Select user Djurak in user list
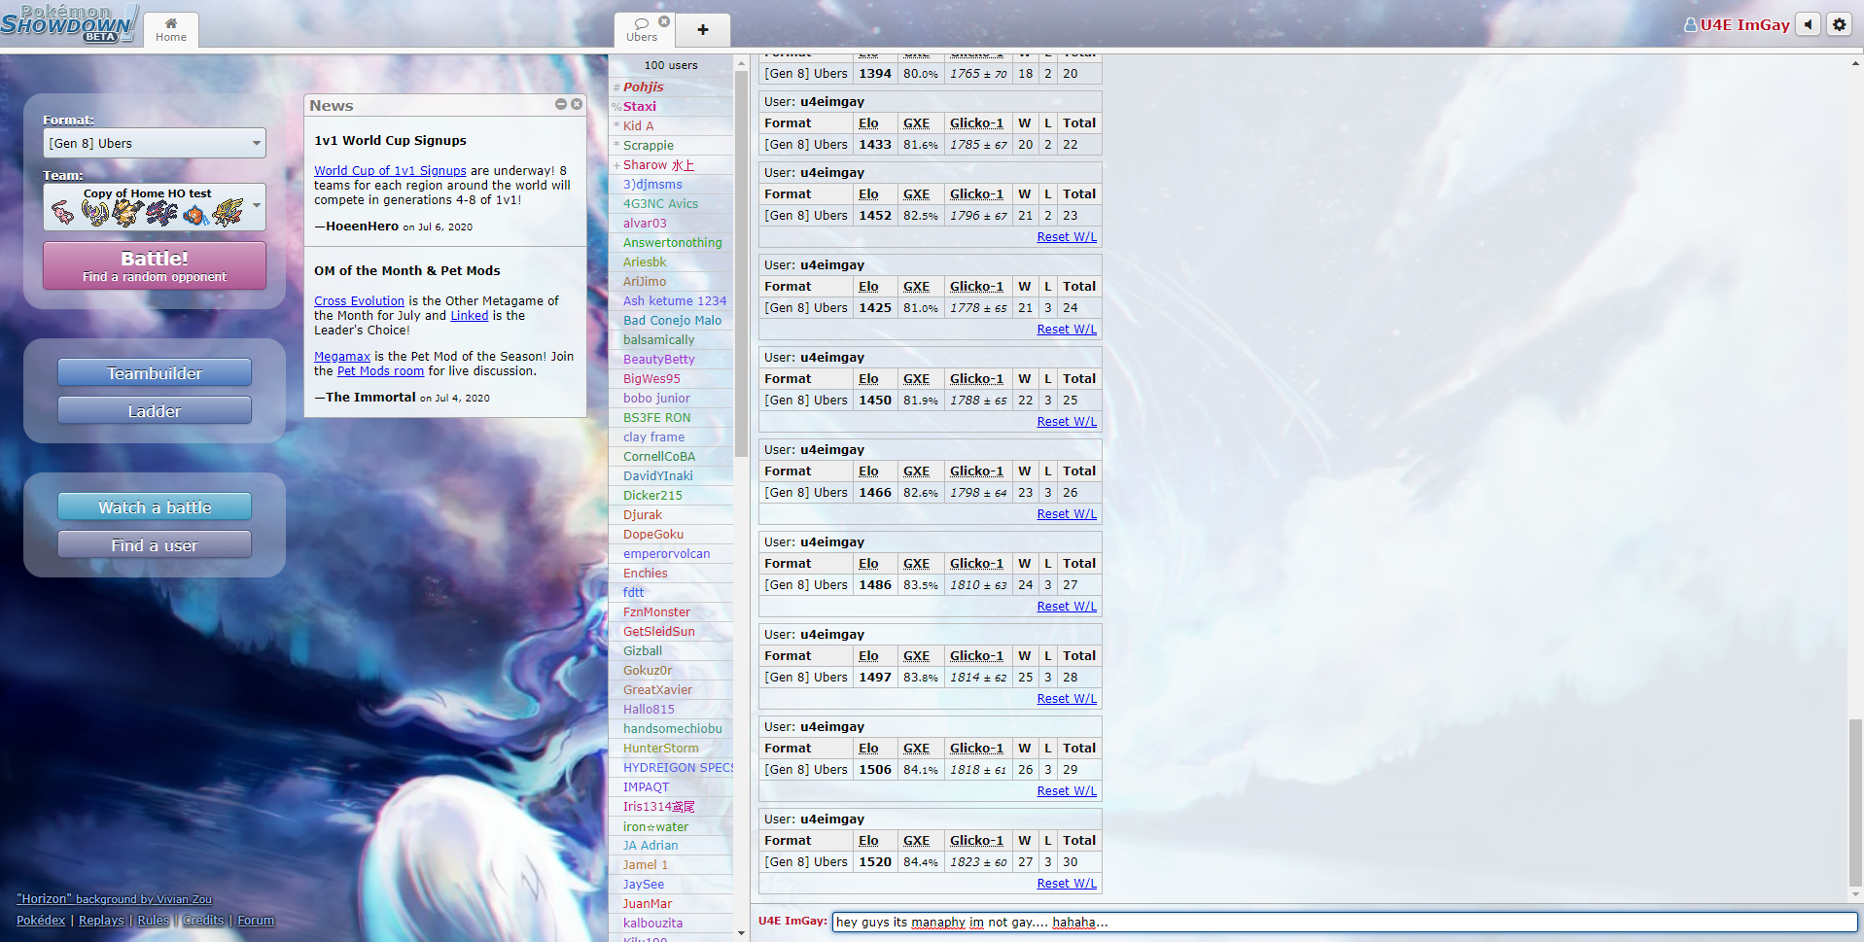 click(x=671, y=514)
